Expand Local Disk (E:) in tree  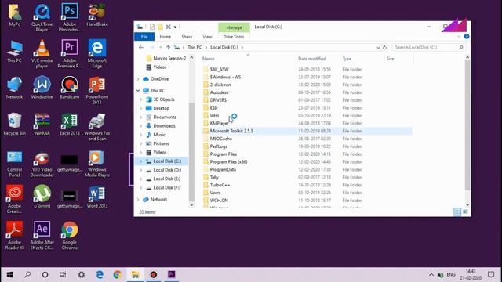click(x=141, y=179)
